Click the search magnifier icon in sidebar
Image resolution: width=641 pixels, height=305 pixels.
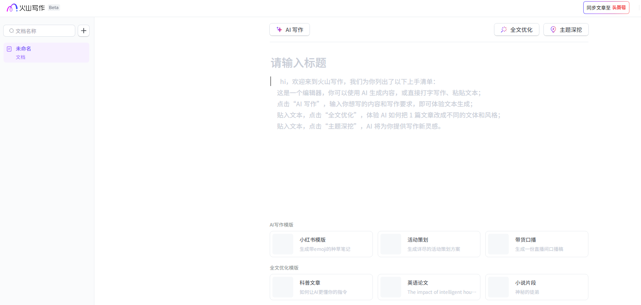[12, 31]
